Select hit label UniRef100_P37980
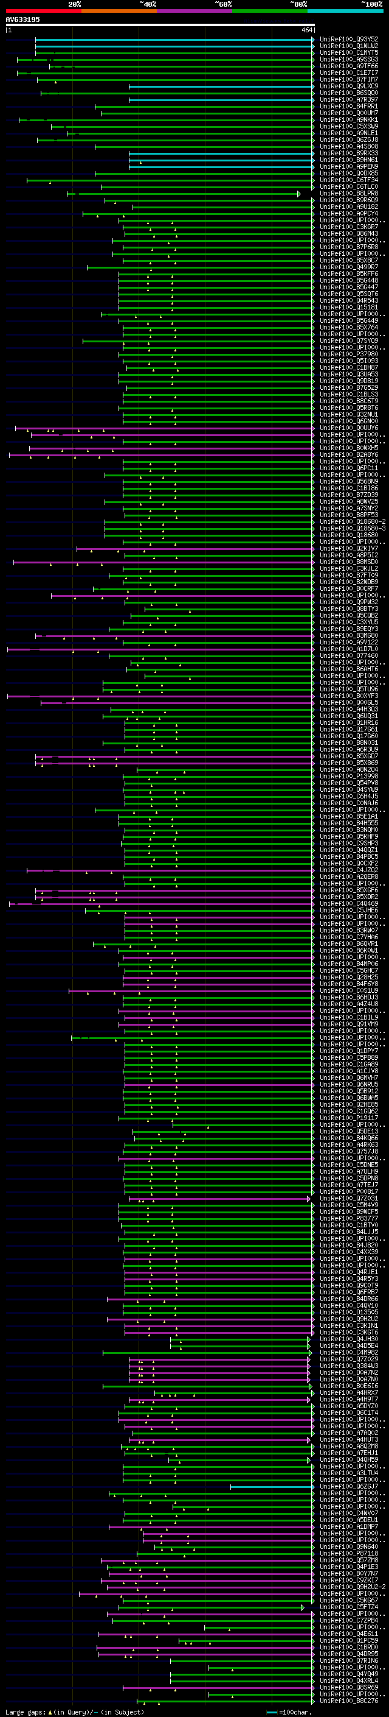Viewport: 389px width, 1717px height. tap(348, 354)
